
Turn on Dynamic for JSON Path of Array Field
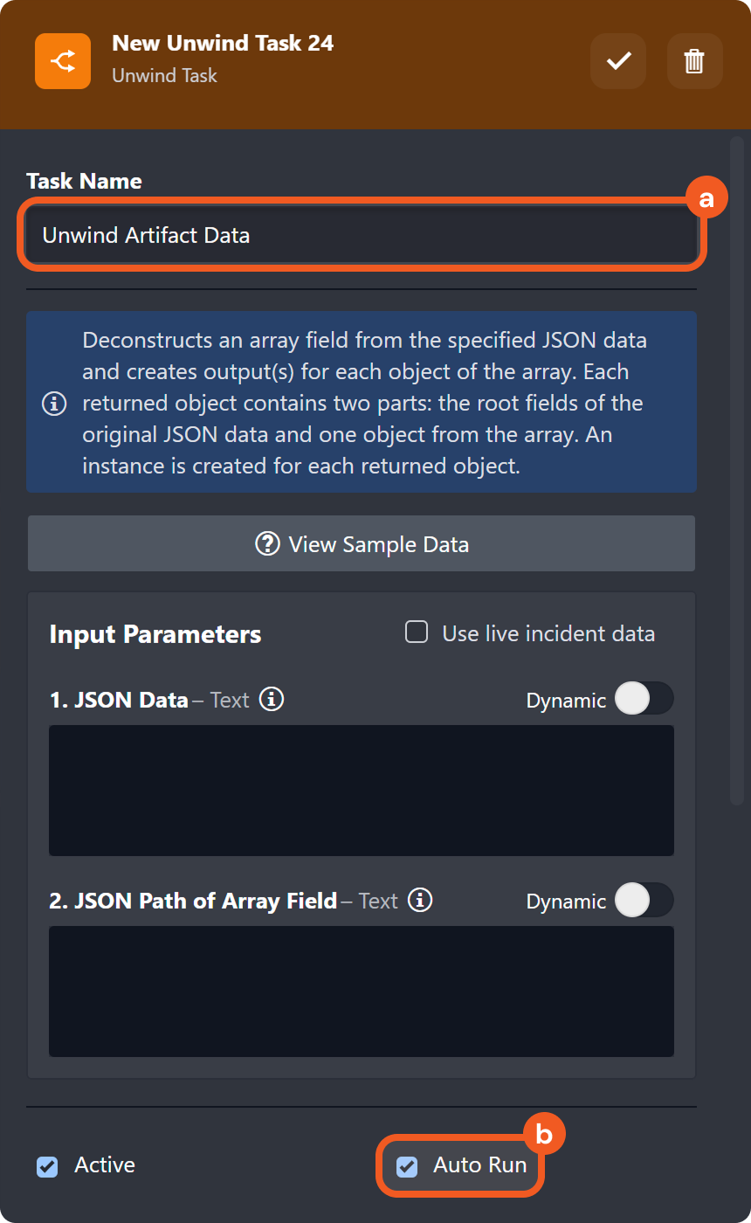coord(644,900)
